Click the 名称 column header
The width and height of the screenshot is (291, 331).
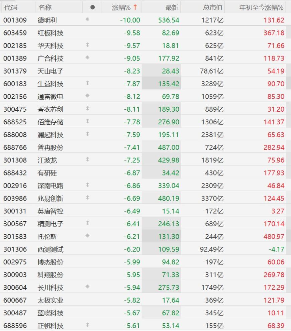pos(45,8)
